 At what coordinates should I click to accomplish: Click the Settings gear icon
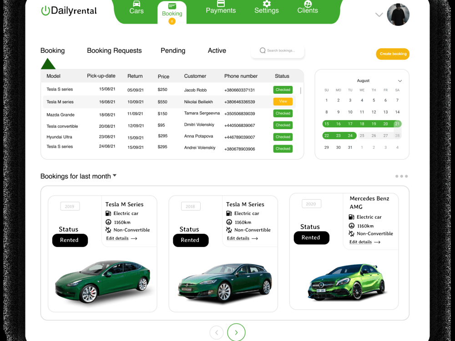pyautogui.click(x=267, y=4)
